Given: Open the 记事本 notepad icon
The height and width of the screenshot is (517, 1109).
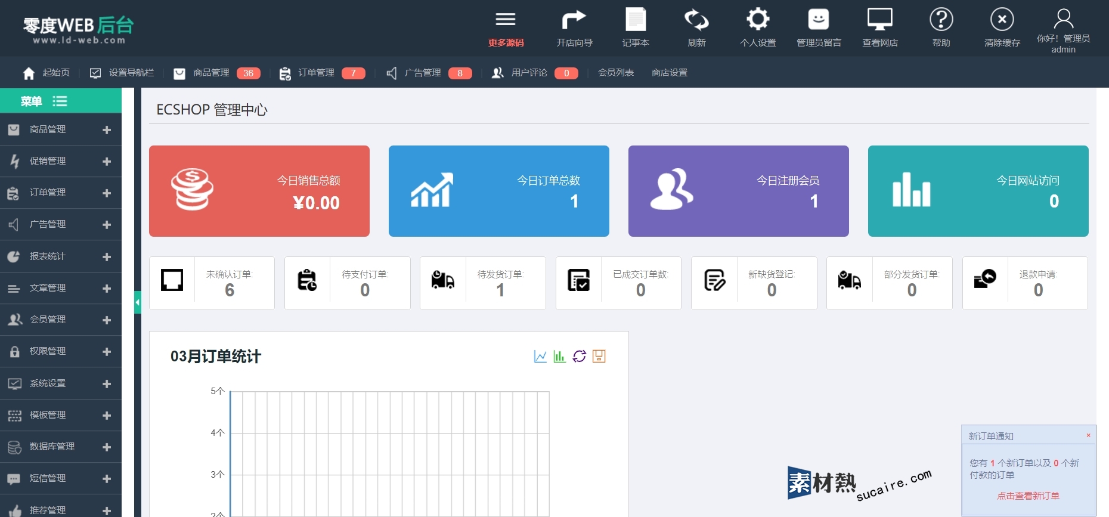Looking at the screenshot, I should (636, 19).
